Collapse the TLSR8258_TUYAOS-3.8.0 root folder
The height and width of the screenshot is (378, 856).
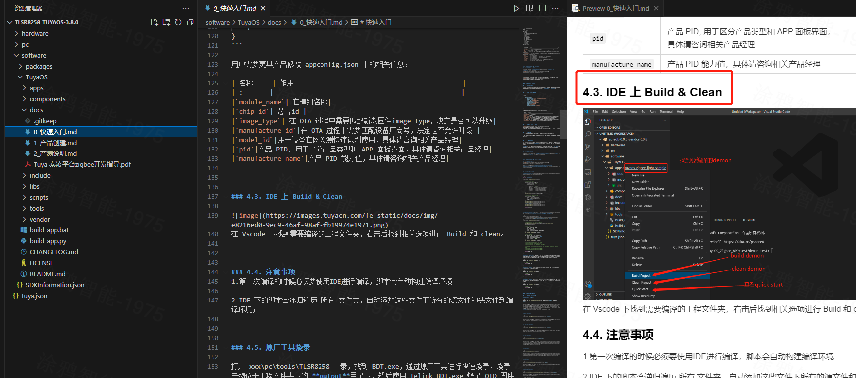click(x=10, y=22)
